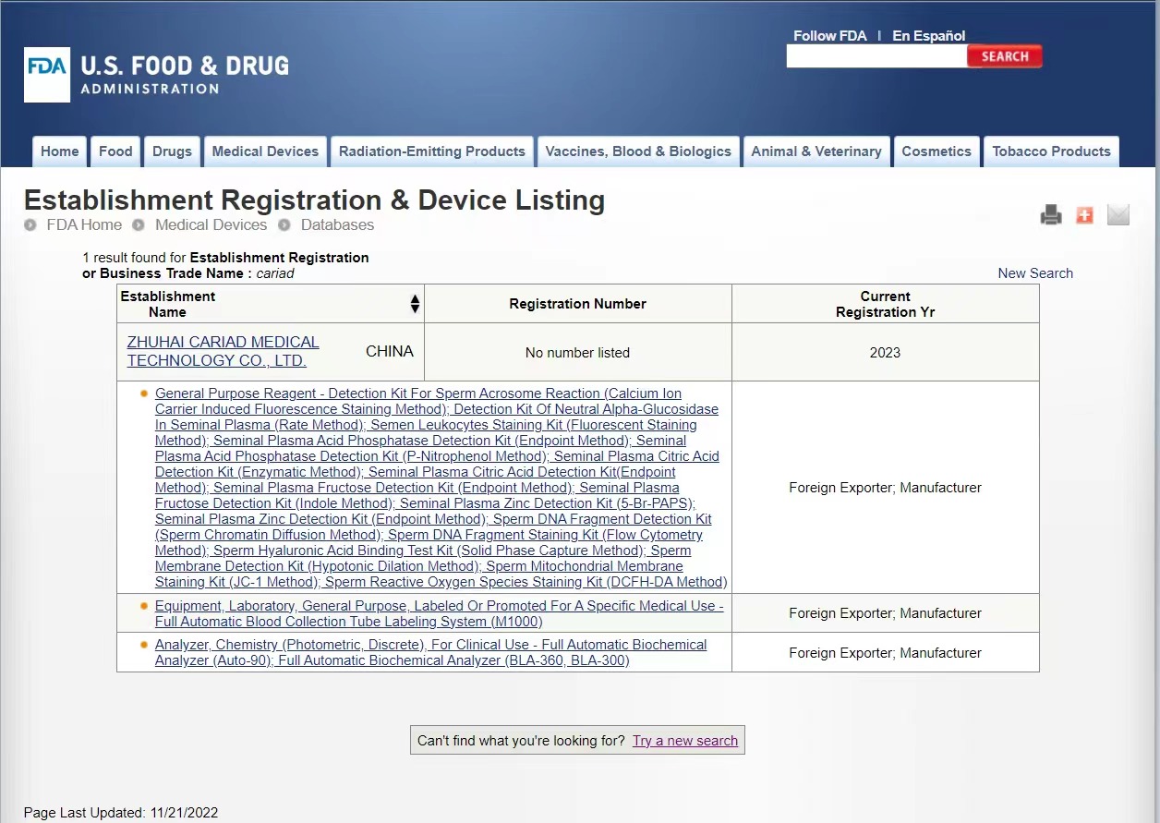Click the red plus share icon
This screenshot has height=823, width=1160.
coord(1084,215)
